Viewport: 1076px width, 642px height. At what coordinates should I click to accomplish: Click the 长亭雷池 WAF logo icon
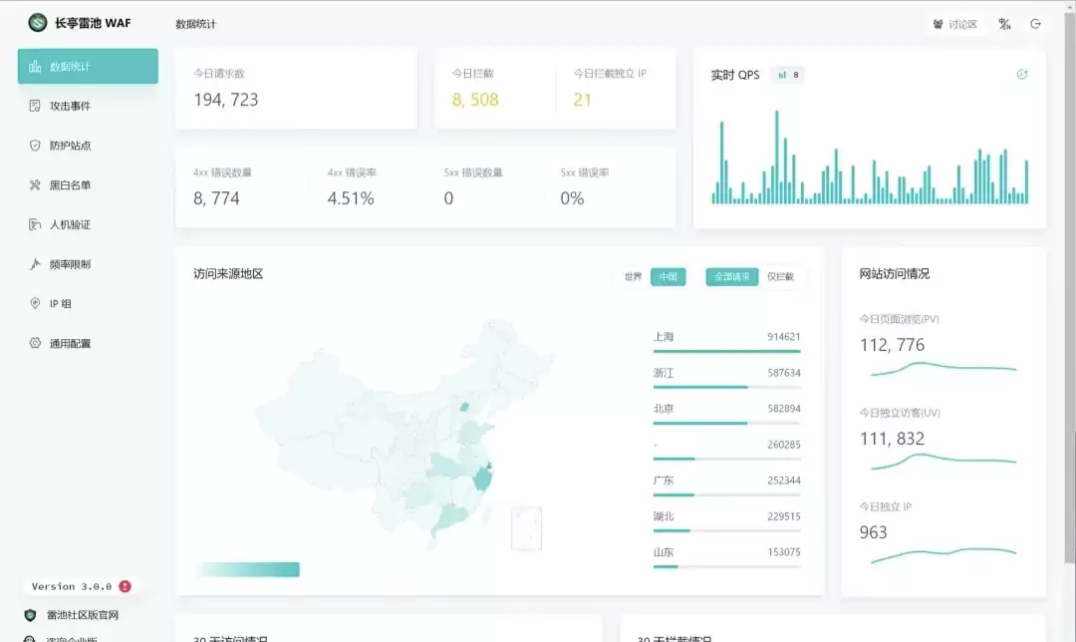tap(38, 22)
